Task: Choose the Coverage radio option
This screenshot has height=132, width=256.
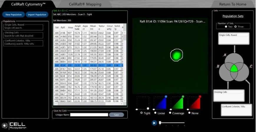Action: click(170, 113)
